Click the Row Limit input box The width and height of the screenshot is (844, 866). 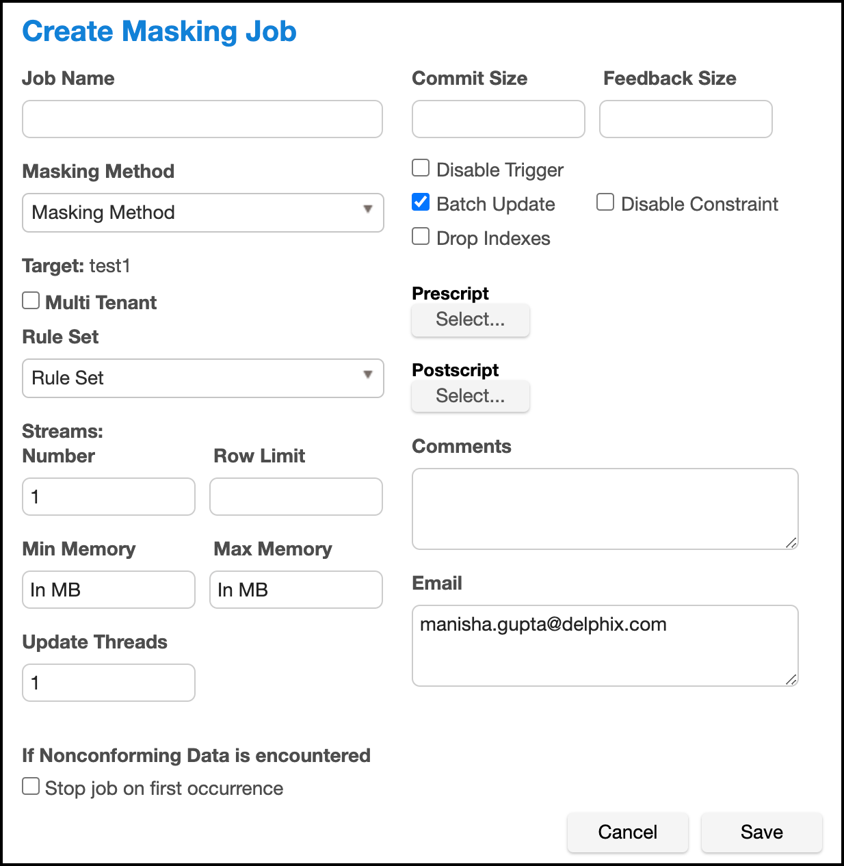(x=295, y=497)
